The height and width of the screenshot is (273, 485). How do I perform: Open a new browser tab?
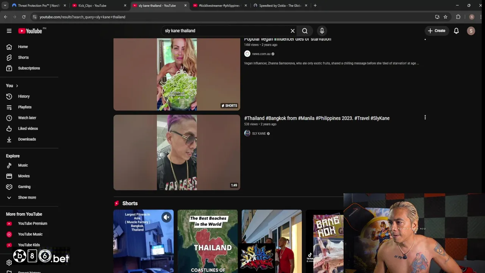(315, 5)
